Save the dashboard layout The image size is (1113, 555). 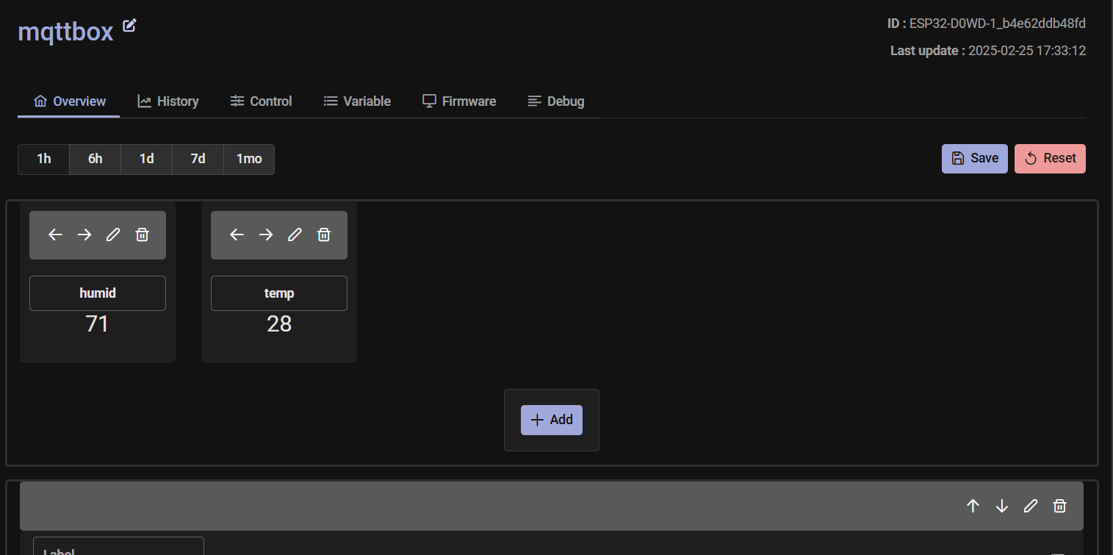pyautogui.click(x=974, y=158)
